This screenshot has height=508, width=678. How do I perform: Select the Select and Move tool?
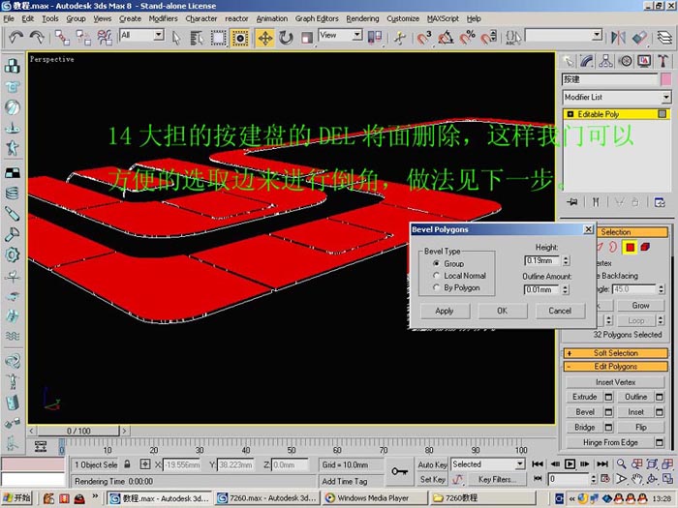tap(265, 38)
